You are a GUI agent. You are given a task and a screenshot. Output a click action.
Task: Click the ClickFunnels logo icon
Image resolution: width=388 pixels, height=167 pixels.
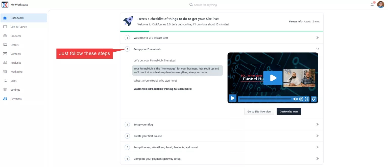pos(5,5)
